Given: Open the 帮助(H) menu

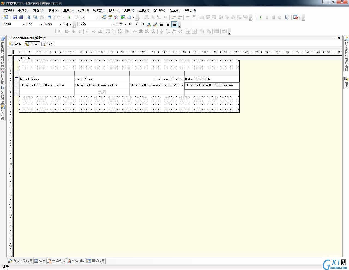Looking at the screenshot, I should [x=190, y=10].
